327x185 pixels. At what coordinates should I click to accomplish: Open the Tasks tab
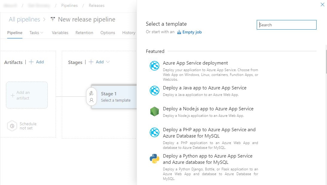click(34, 33)
